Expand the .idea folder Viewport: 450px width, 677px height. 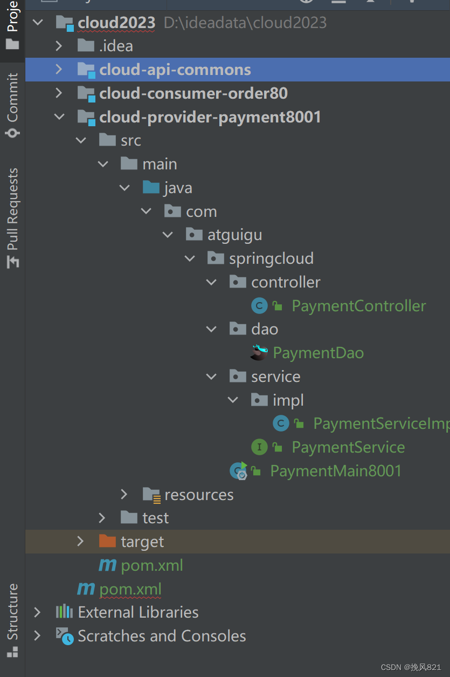point(59,46)
